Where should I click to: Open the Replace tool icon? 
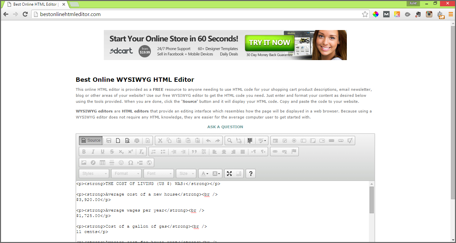pos(239,141)
